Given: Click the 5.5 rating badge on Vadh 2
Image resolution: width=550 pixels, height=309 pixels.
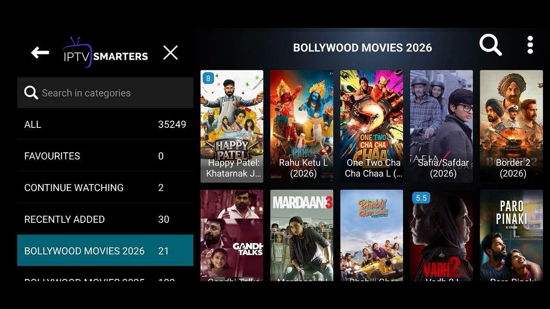Looking at the screenshot, I should [422, 198].
